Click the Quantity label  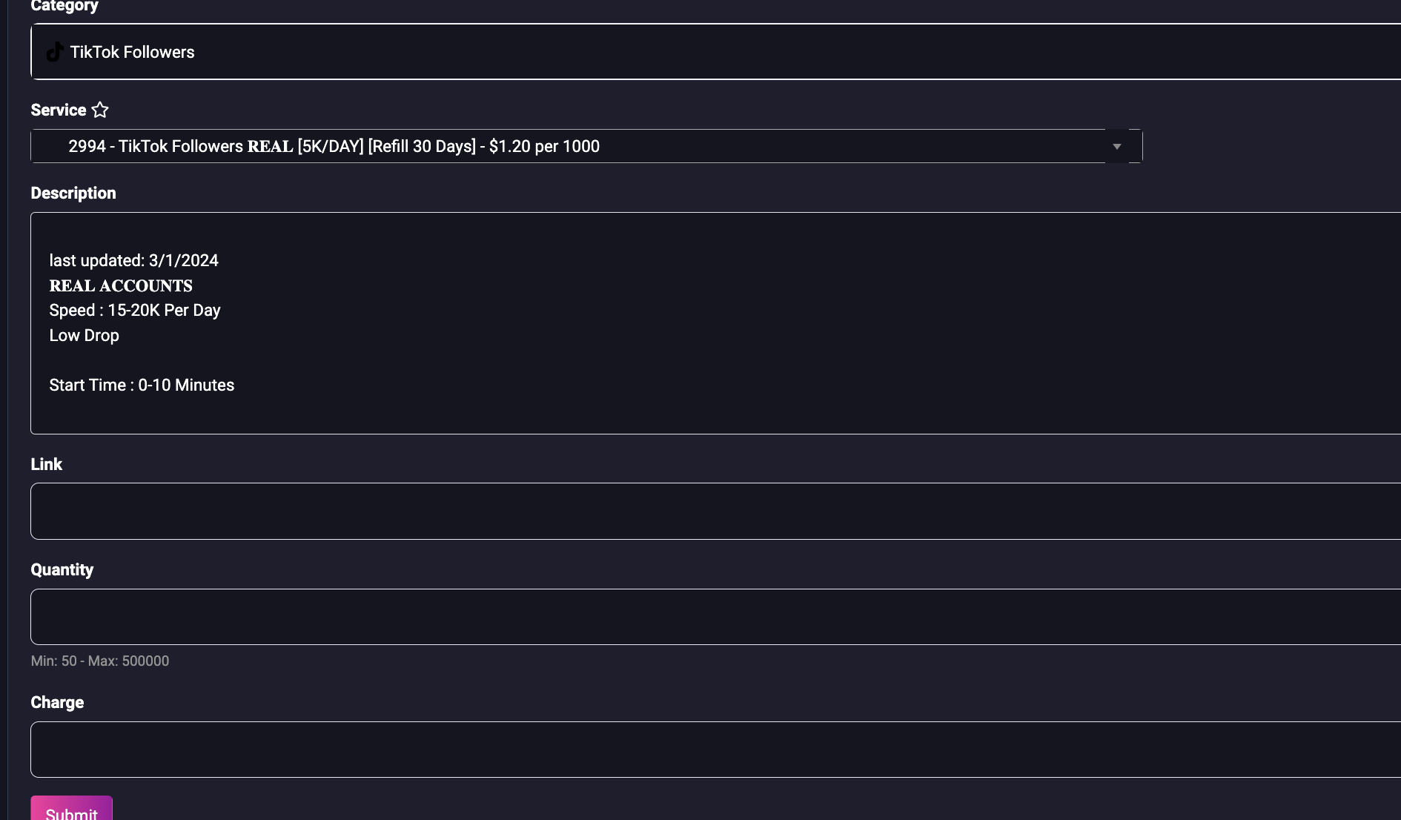(x=62, y=569)
